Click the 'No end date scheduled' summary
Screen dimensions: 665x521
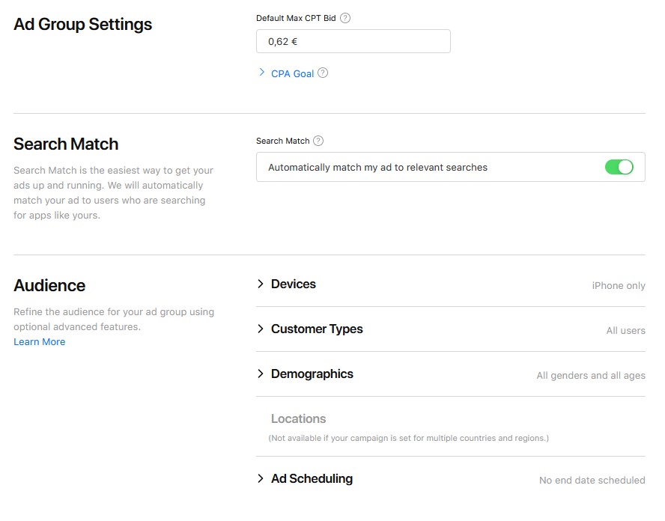pyautogui.click(x=592, y=480)
